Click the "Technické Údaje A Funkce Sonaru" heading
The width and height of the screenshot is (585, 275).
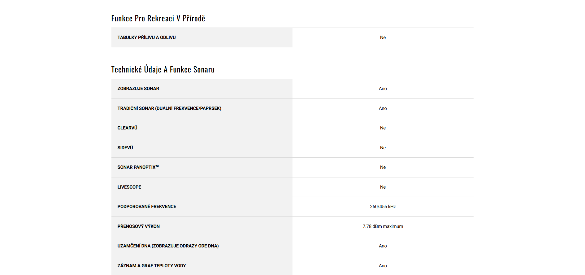click(x=163, y=70)
